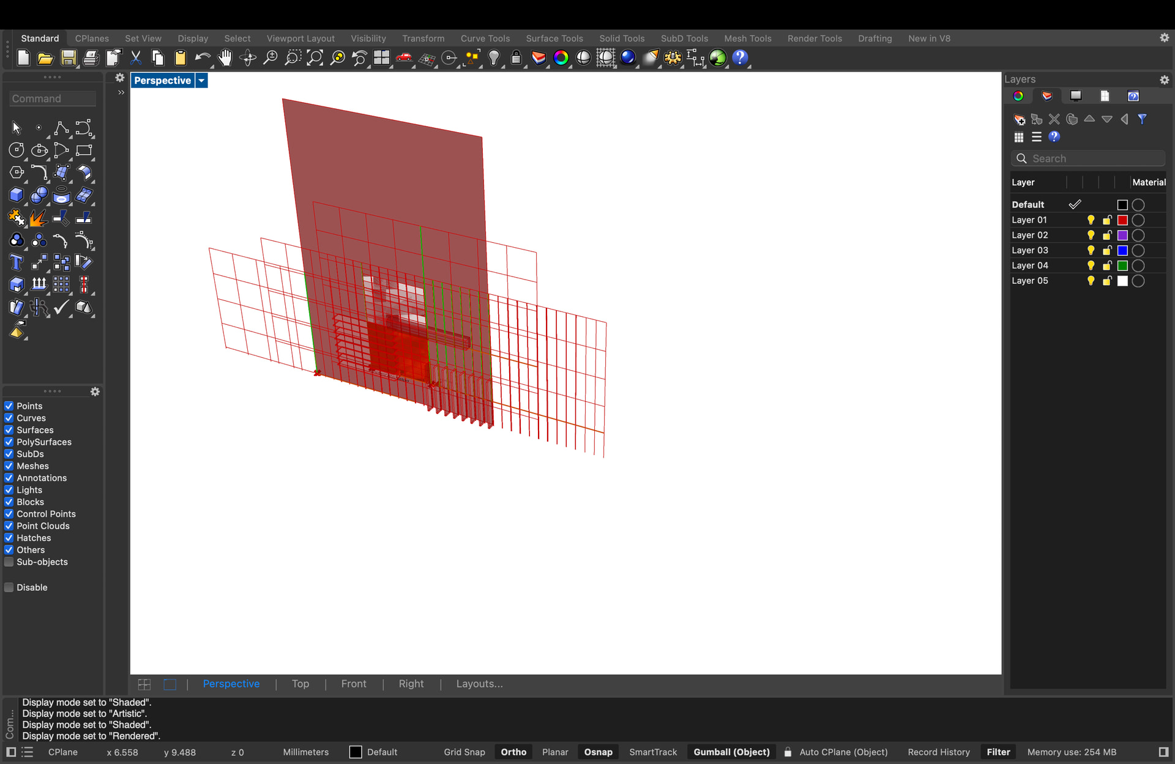Image resolution: width=1175 pixels, height=764 pixels.
Task: Click the Undo arrow icon
Action: click(x=203, y=58)
